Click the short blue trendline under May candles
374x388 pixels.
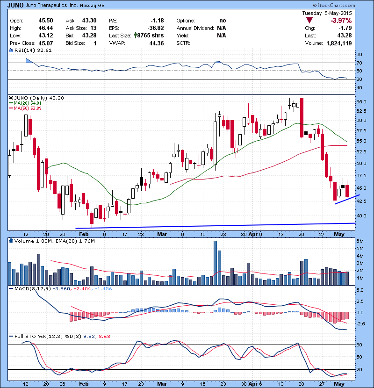tap(347, 200)
